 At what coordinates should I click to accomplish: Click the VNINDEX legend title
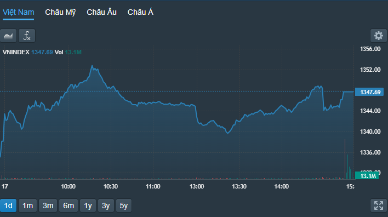16,52
